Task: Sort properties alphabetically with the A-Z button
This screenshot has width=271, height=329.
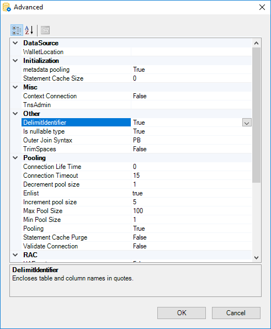Action: pos(29,30)
